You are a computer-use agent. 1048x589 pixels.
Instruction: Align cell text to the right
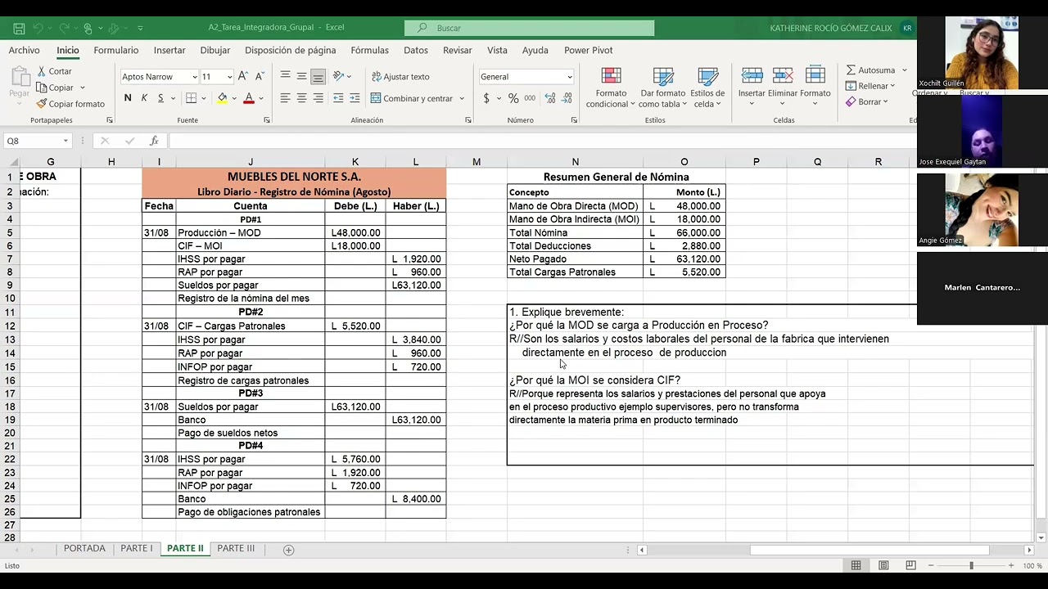318,98
